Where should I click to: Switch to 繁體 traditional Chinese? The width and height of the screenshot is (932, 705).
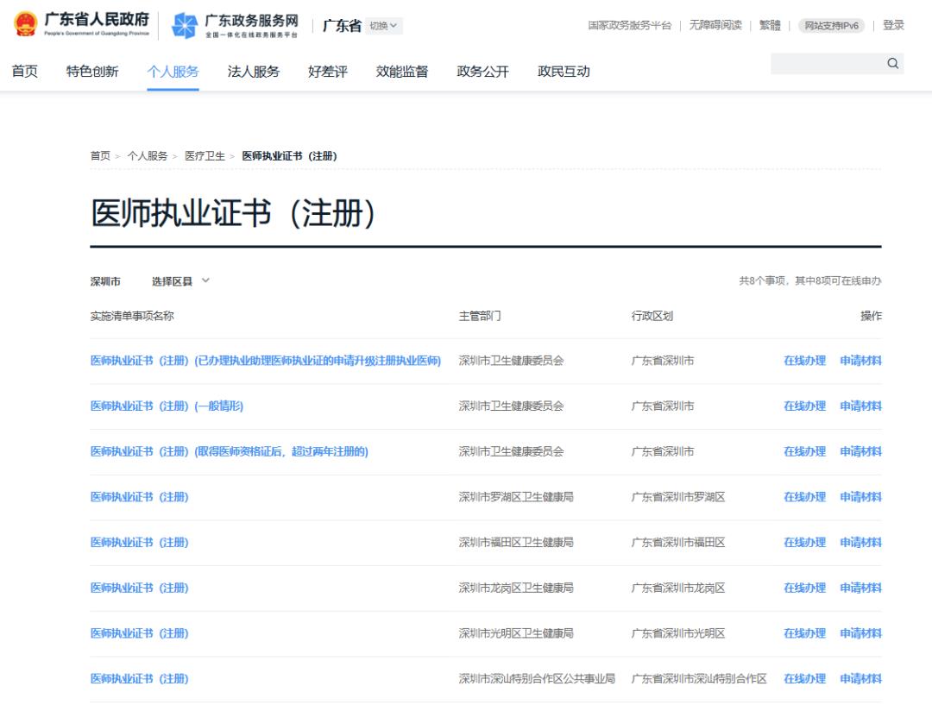pos(770,25)
